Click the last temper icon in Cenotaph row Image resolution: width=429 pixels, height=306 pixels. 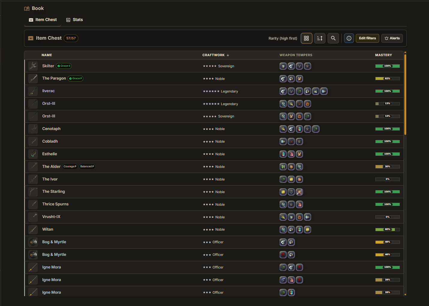[x=316, y=129]
